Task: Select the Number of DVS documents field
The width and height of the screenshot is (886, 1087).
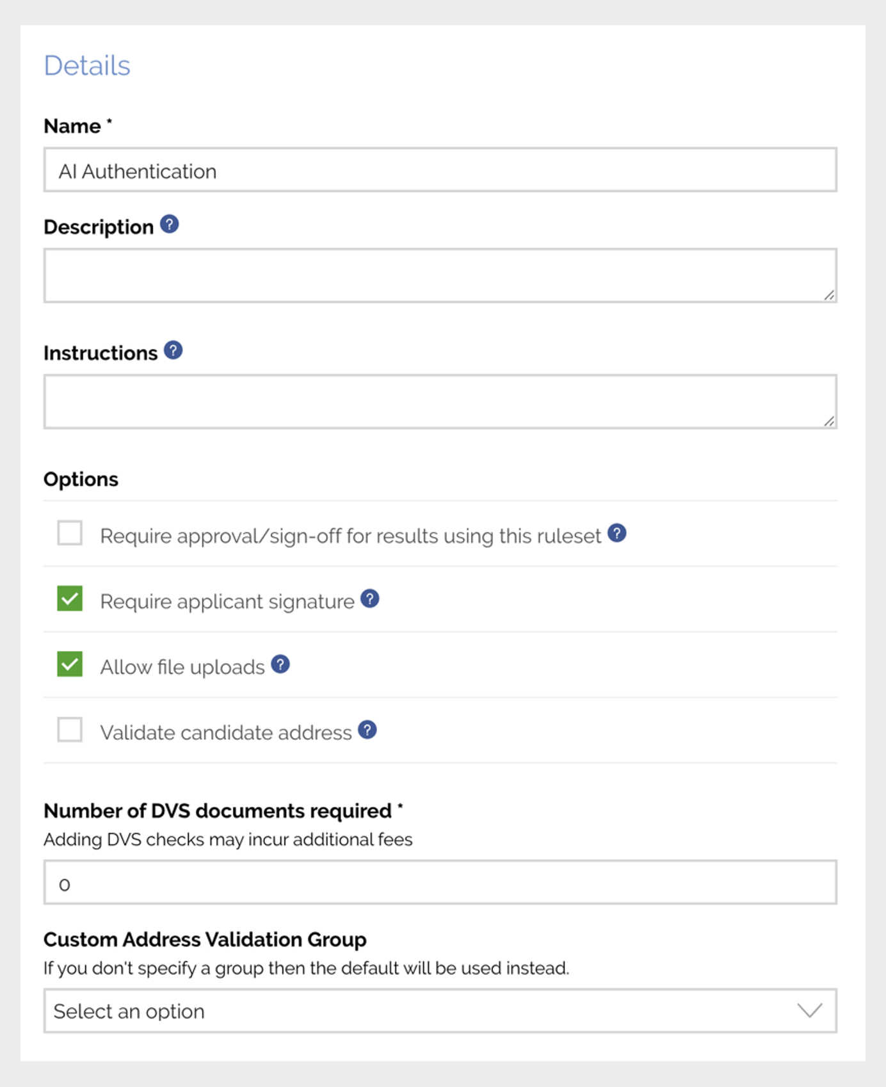Action: pos(440,883)
